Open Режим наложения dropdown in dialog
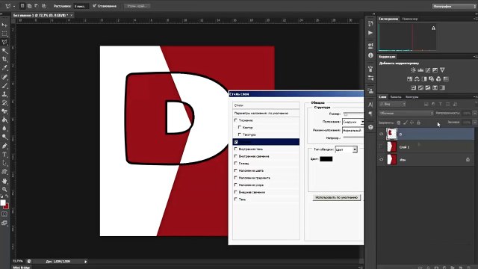This screenshot has height=269, width=478. click(x=353, y=130)
